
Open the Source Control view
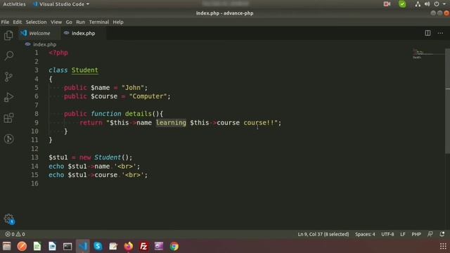8,77
